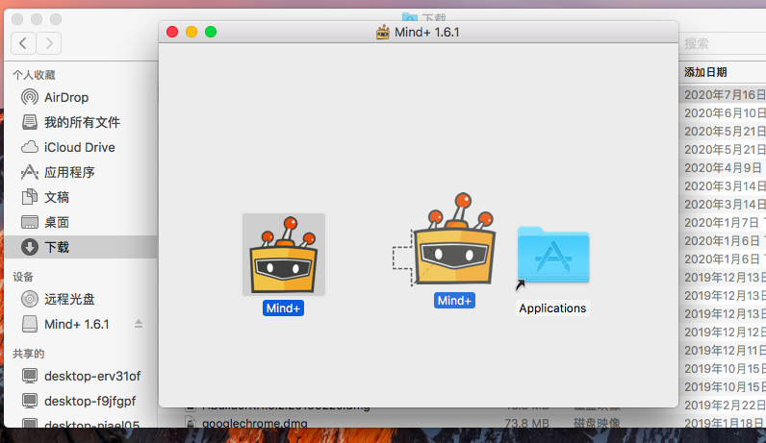Click the forward arrow in Finder toolbar
The height and width of the screenshot is (443, 766).
(x=49, y=43)
